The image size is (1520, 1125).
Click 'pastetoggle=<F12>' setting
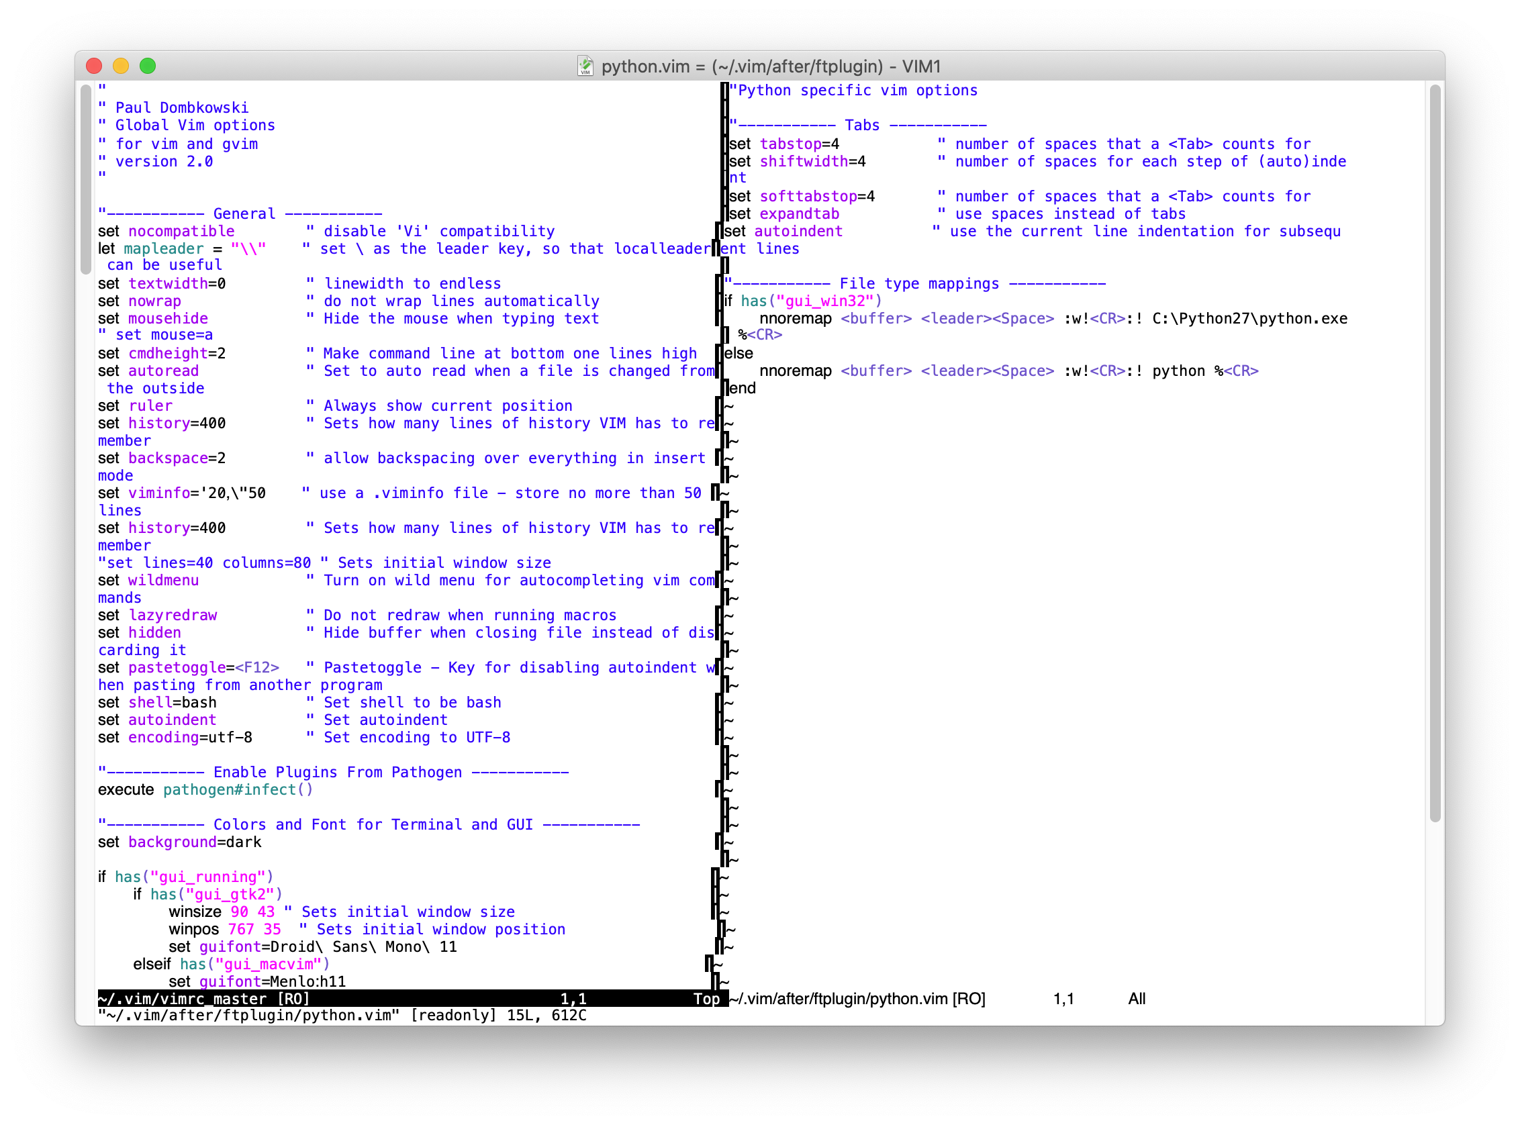click(204, 668)
